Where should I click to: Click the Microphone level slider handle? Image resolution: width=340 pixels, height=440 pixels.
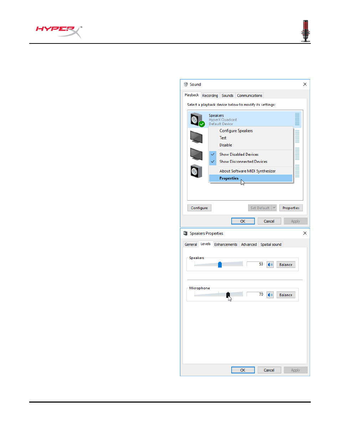(228, 295)
